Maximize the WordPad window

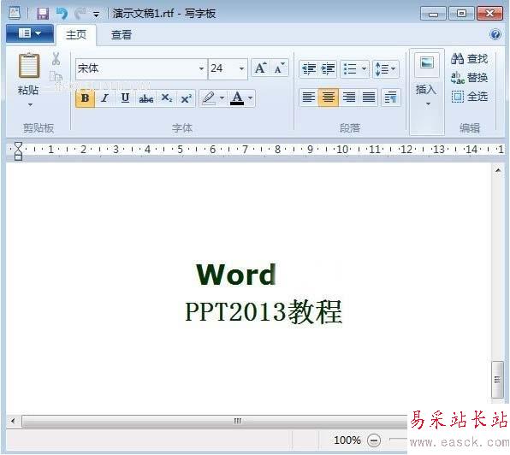(461, 14)
